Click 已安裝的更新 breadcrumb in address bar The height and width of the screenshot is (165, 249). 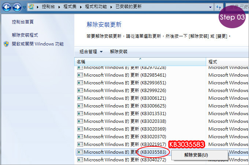point(129,7)
